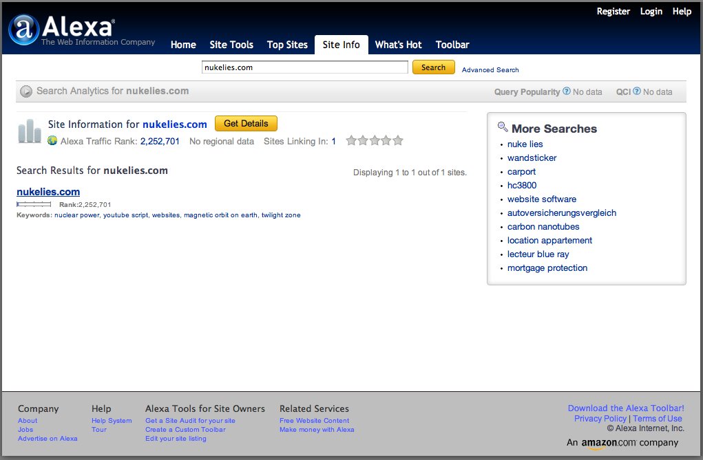Click the keyword 'nuclear power'
The width and height of the screenshot is (703, 460).
pos(76,215)
